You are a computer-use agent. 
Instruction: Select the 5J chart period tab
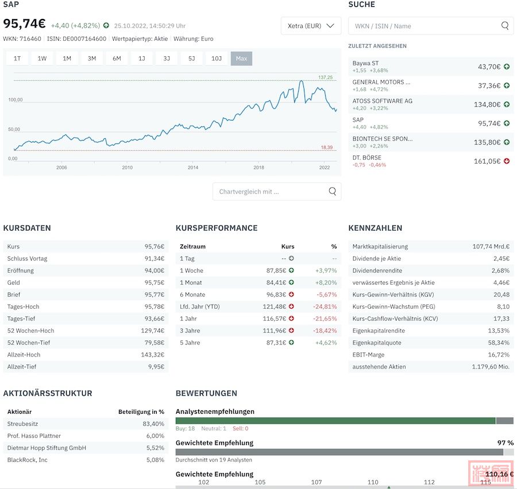click(191, 59)
